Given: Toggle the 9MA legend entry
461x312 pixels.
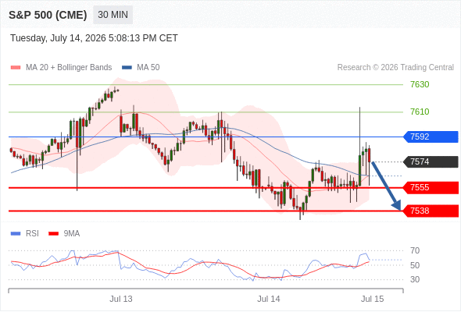Looking at the screenshot, I should [64, 234].
